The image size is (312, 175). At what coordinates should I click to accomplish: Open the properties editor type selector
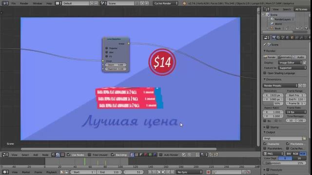pos(266,37)
